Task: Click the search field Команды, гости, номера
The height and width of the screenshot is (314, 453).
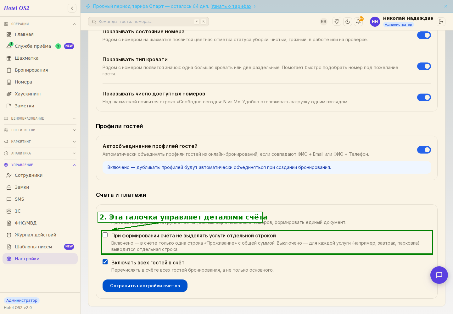Action: tap(148, 22)
